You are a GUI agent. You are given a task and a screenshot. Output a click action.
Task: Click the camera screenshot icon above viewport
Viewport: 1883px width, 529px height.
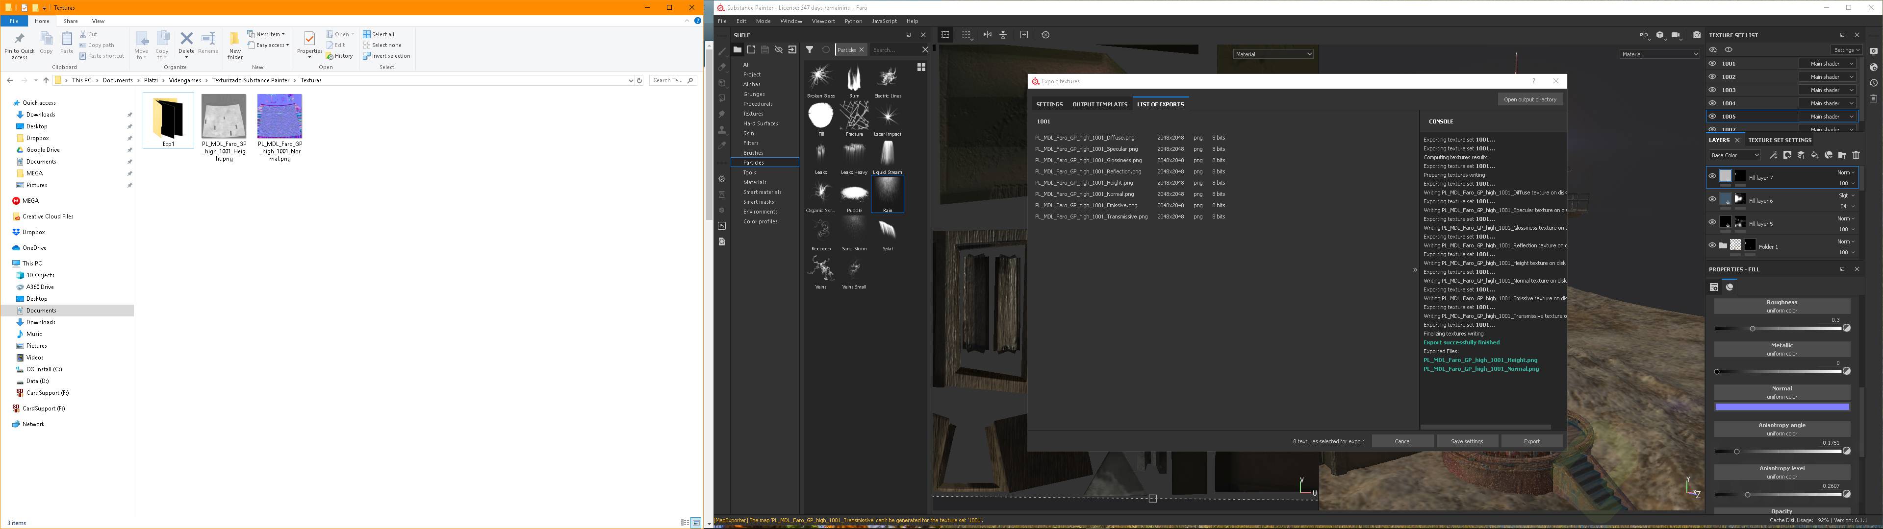pos(1696,35)
